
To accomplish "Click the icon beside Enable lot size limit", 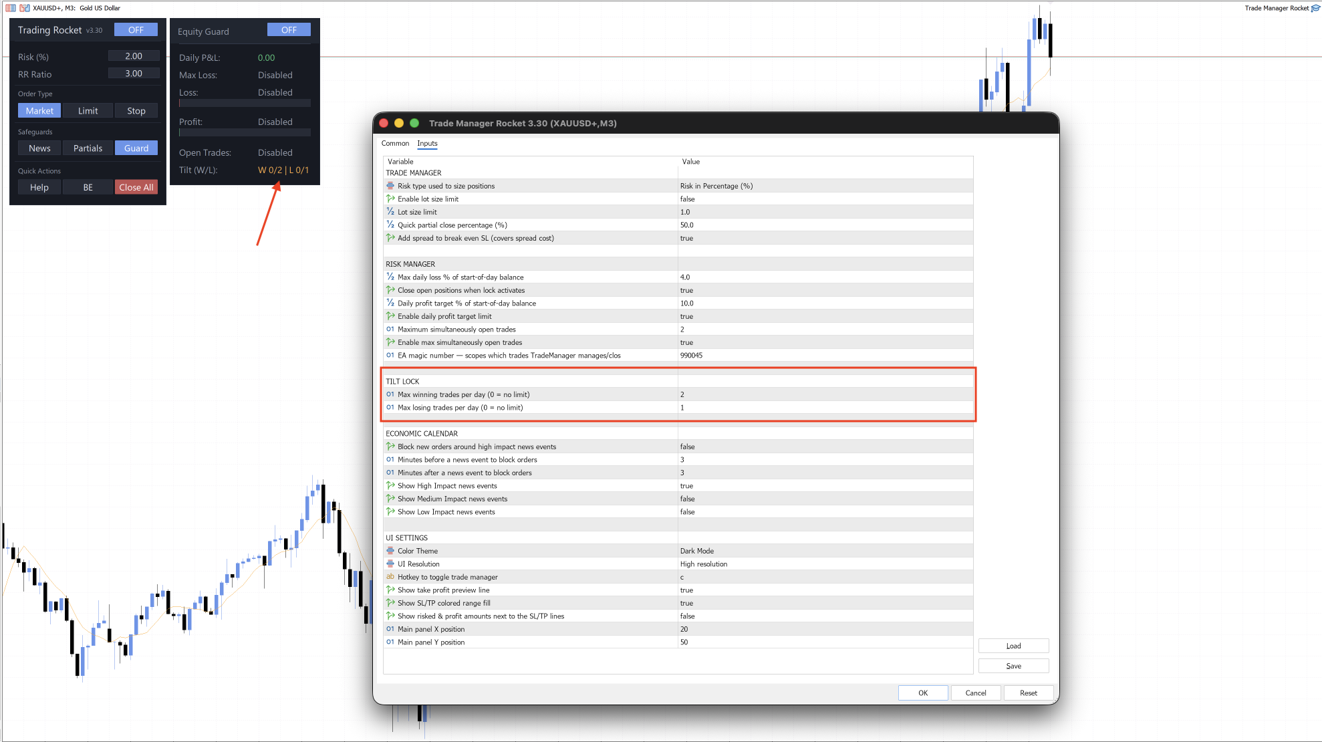I will click(390, 199).
